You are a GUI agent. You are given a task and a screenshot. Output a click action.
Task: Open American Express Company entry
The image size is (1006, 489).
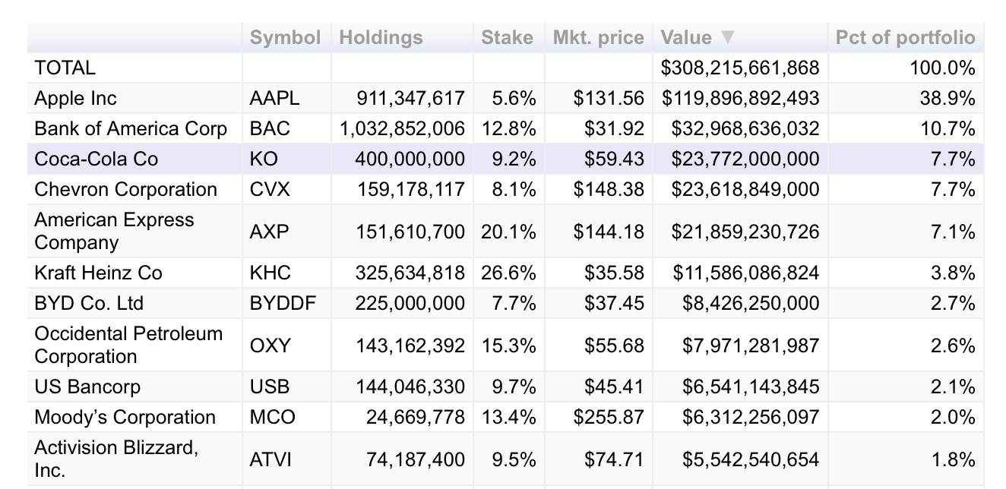[114, 231]
